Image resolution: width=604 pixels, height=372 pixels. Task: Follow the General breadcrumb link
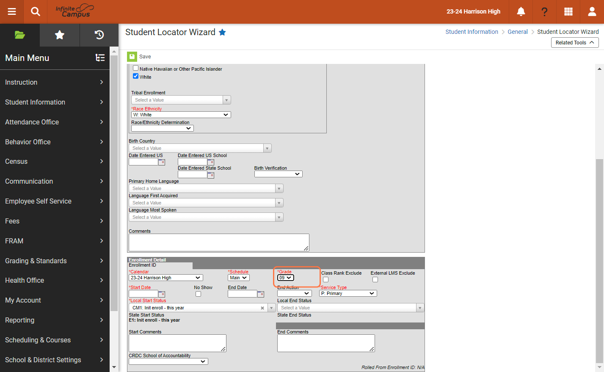pos(518,32)
